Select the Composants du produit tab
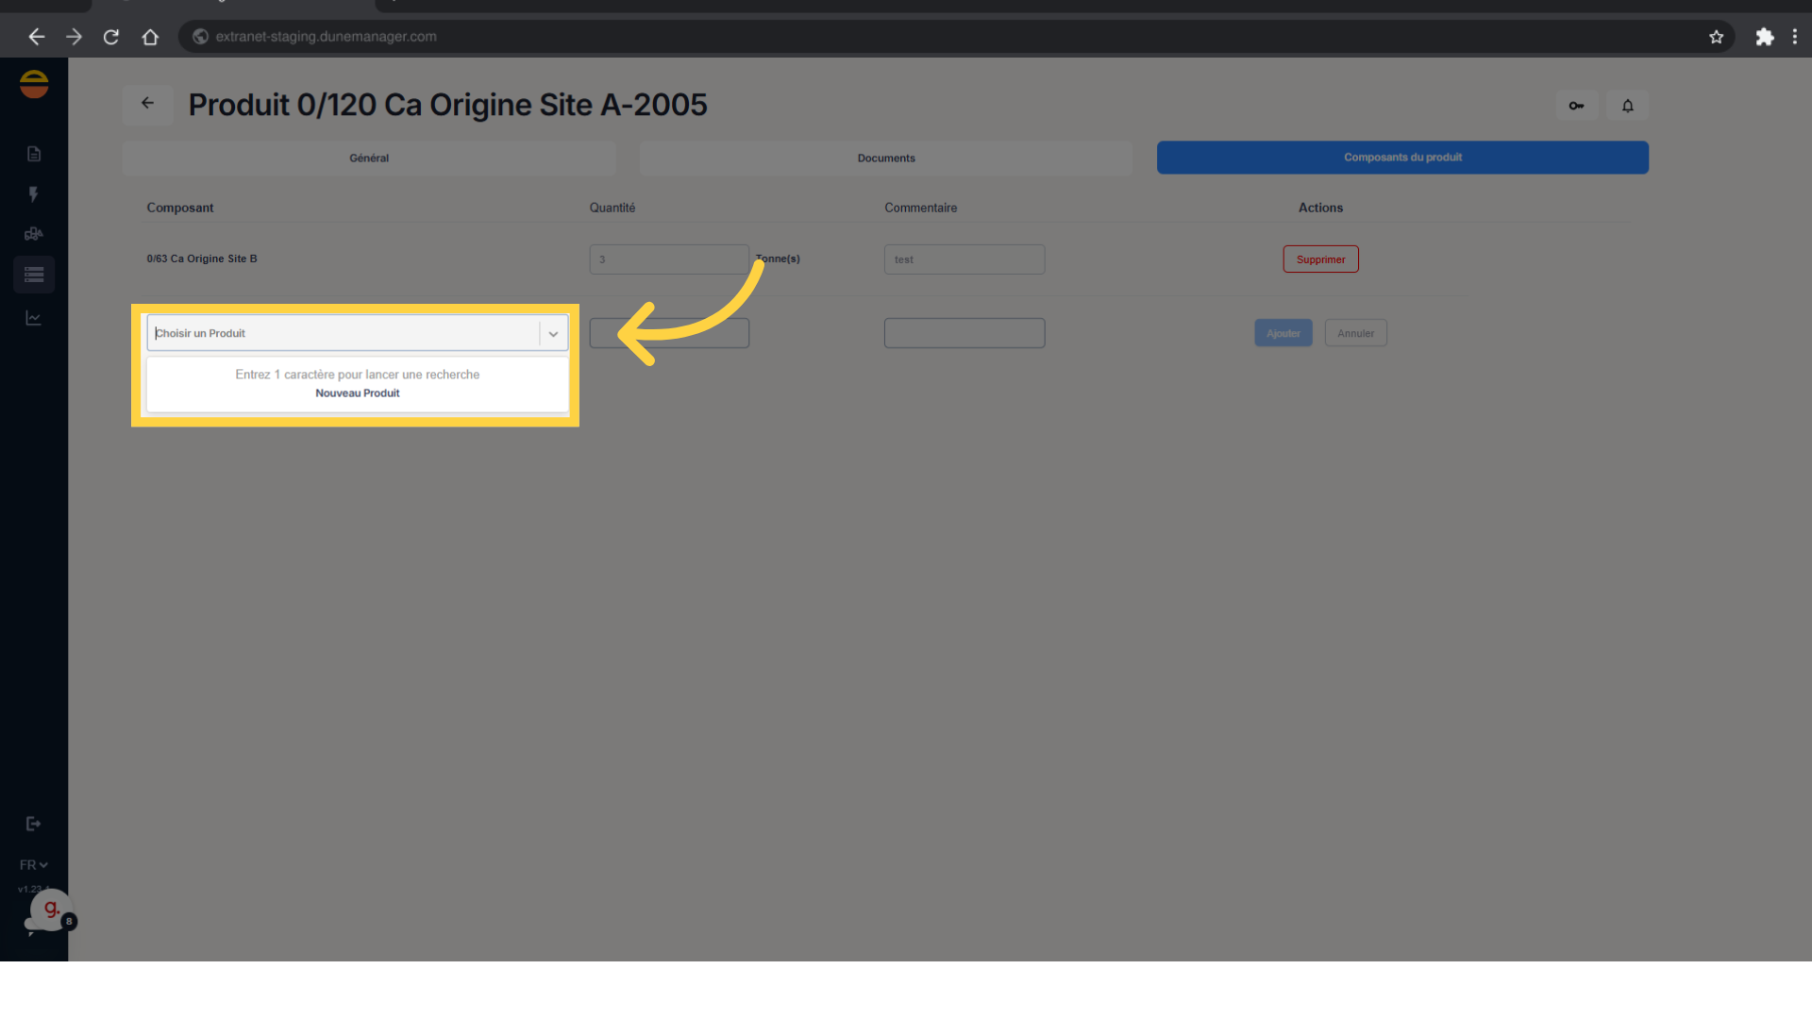 (1402, 158)
